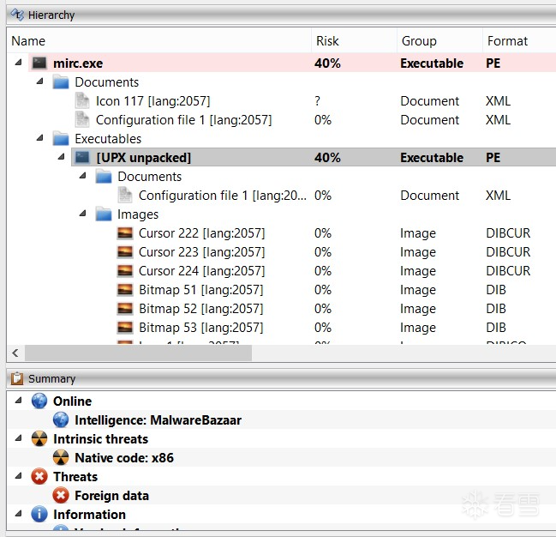
Task: Select Native code: x86 summary entry
Action: pos(124,458)
